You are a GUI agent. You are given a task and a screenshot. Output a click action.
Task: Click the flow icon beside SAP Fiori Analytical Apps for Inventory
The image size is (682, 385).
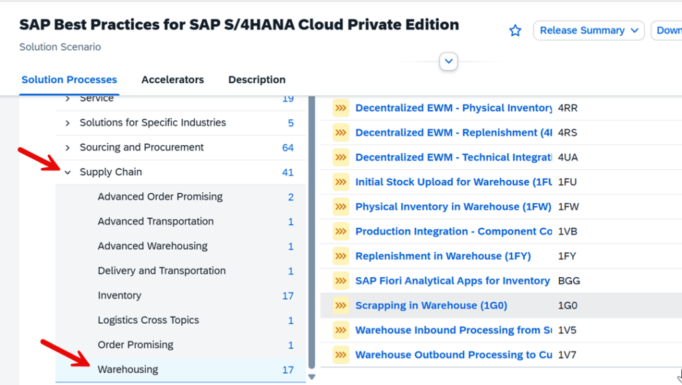tap(340, 280)
